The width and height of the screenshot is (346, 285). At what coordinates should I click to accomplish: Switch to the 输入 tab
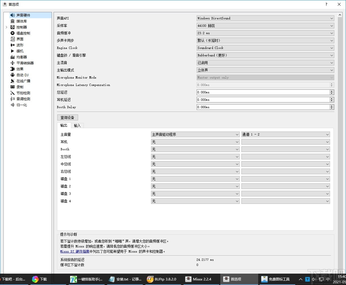[77, 126]
